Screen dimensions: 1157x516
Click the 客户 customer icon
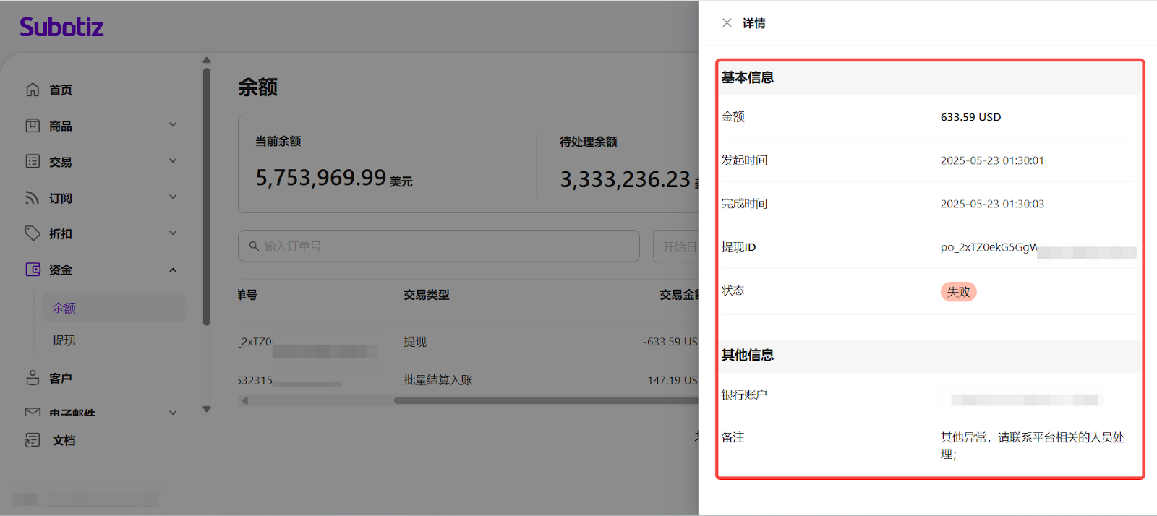33,378
